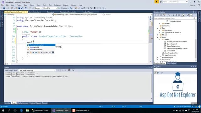Switch to ProductTypes.cs tab
The image size is (201, 113).
[x=88, y=12]
